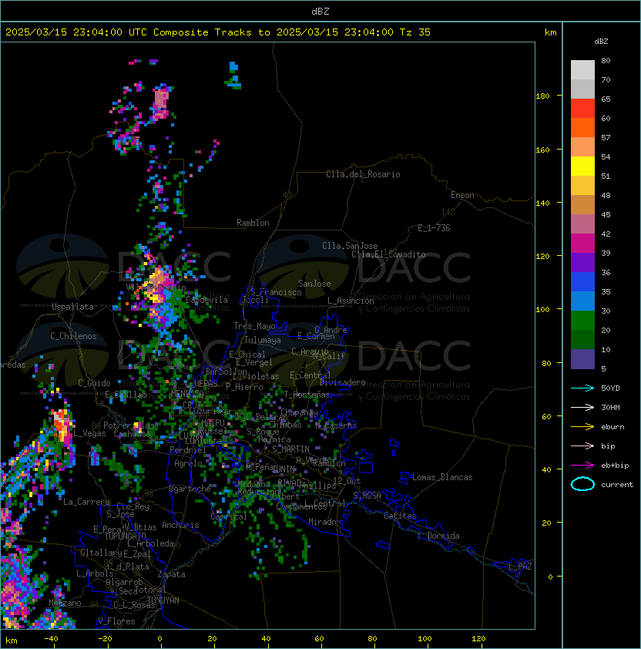The width and height of the screenshot is (641, 649).
Task: Click the 'Encon' place label on map
Action: [x=462, y=195]
